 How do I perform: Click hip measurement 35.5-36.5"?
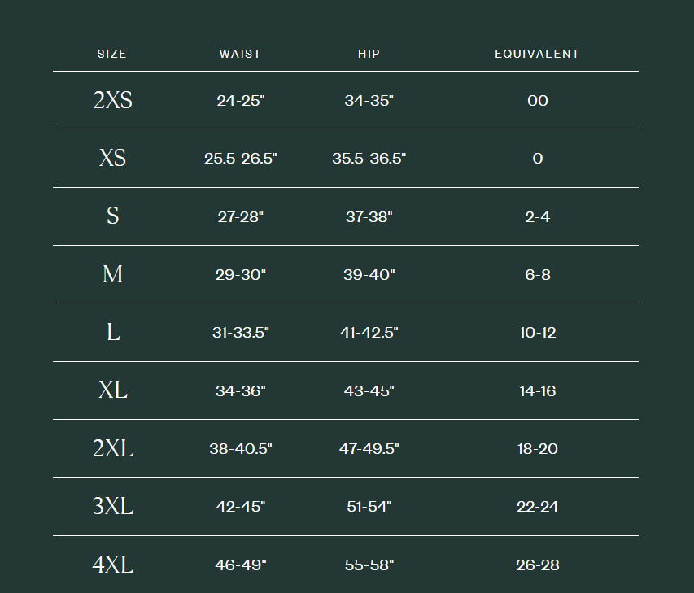tap(369, 159)
